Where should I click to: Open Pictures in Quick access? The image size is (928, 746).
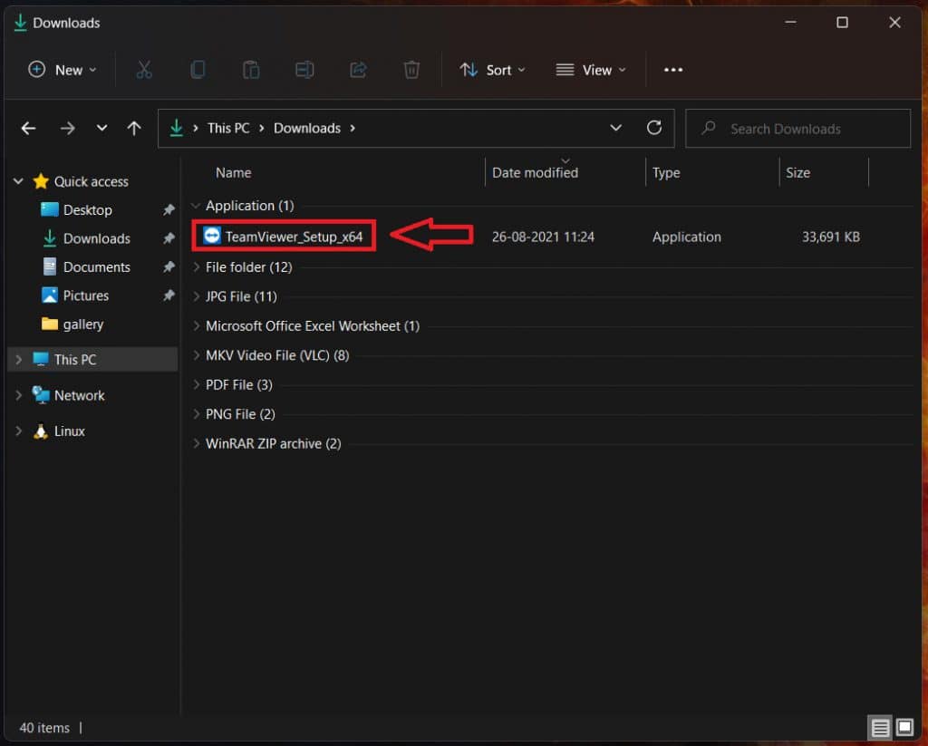86,295
